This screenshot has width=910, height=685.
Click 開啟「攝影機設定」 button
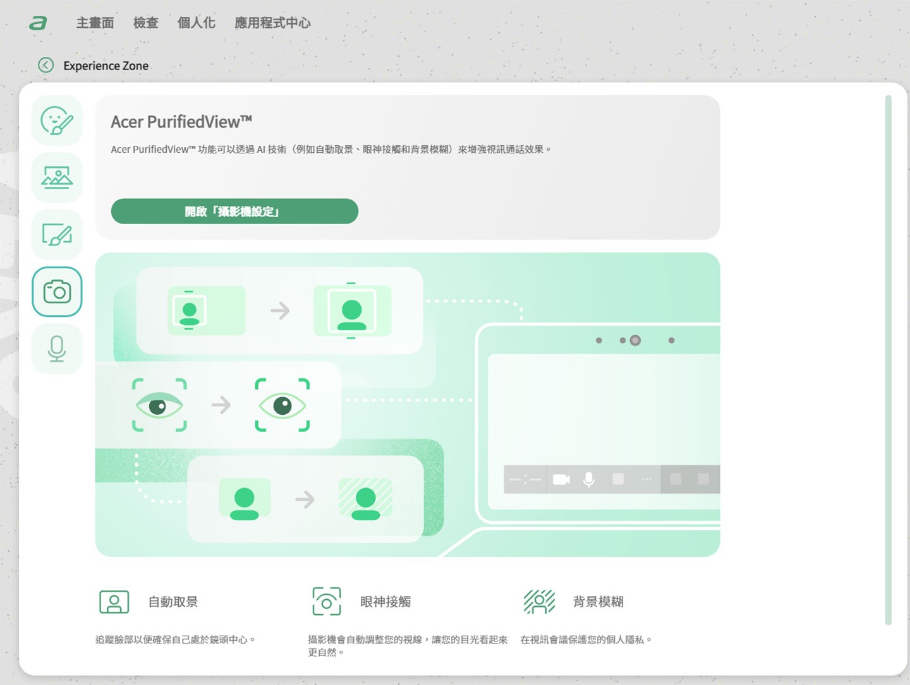coord(234,211)
